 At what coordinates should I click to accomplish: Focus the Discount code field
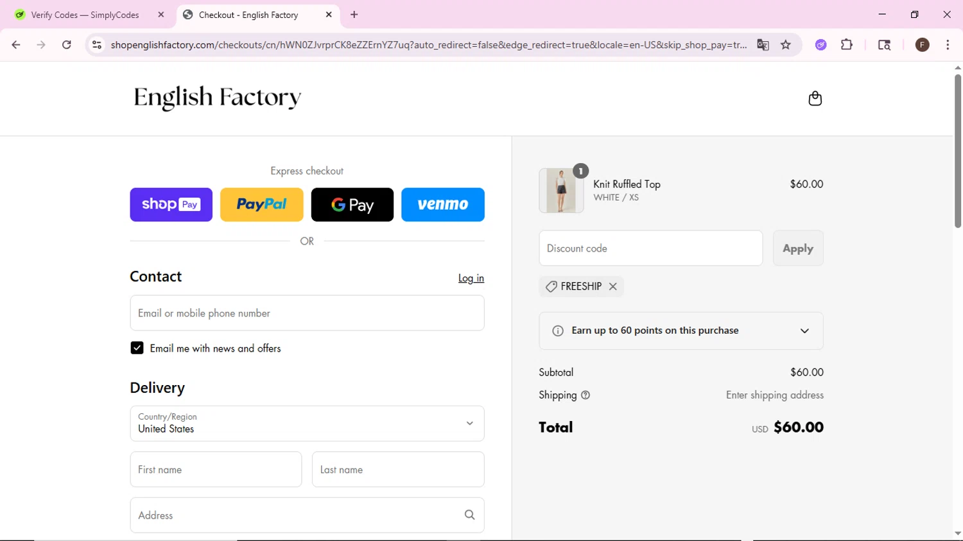(x=651, y=248)
